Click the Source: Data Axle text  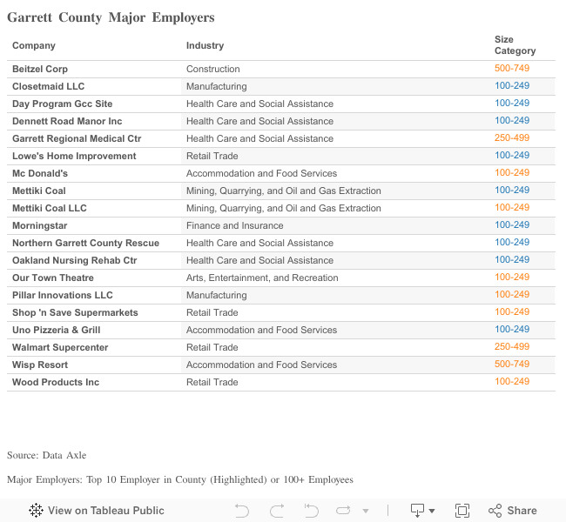46,455
